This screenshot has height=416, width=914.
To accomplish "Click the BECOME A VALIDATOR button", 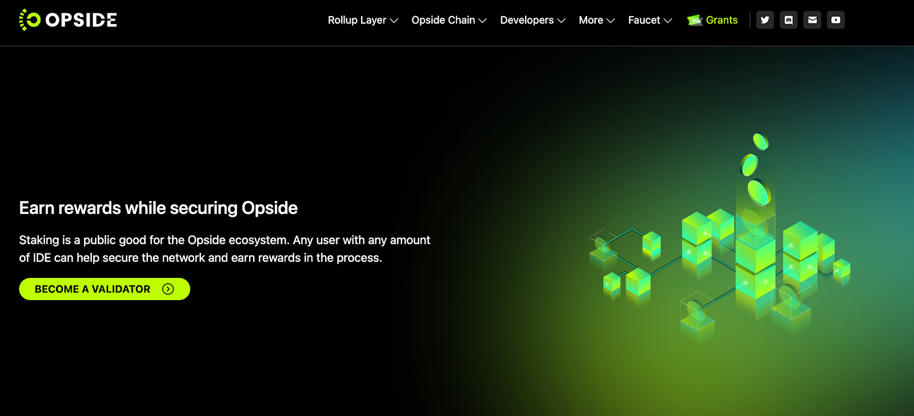I will (105, 289).
